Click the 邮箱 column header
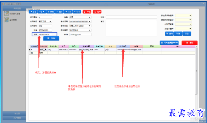Screen dimensions: 207x123 coord(136,46)
